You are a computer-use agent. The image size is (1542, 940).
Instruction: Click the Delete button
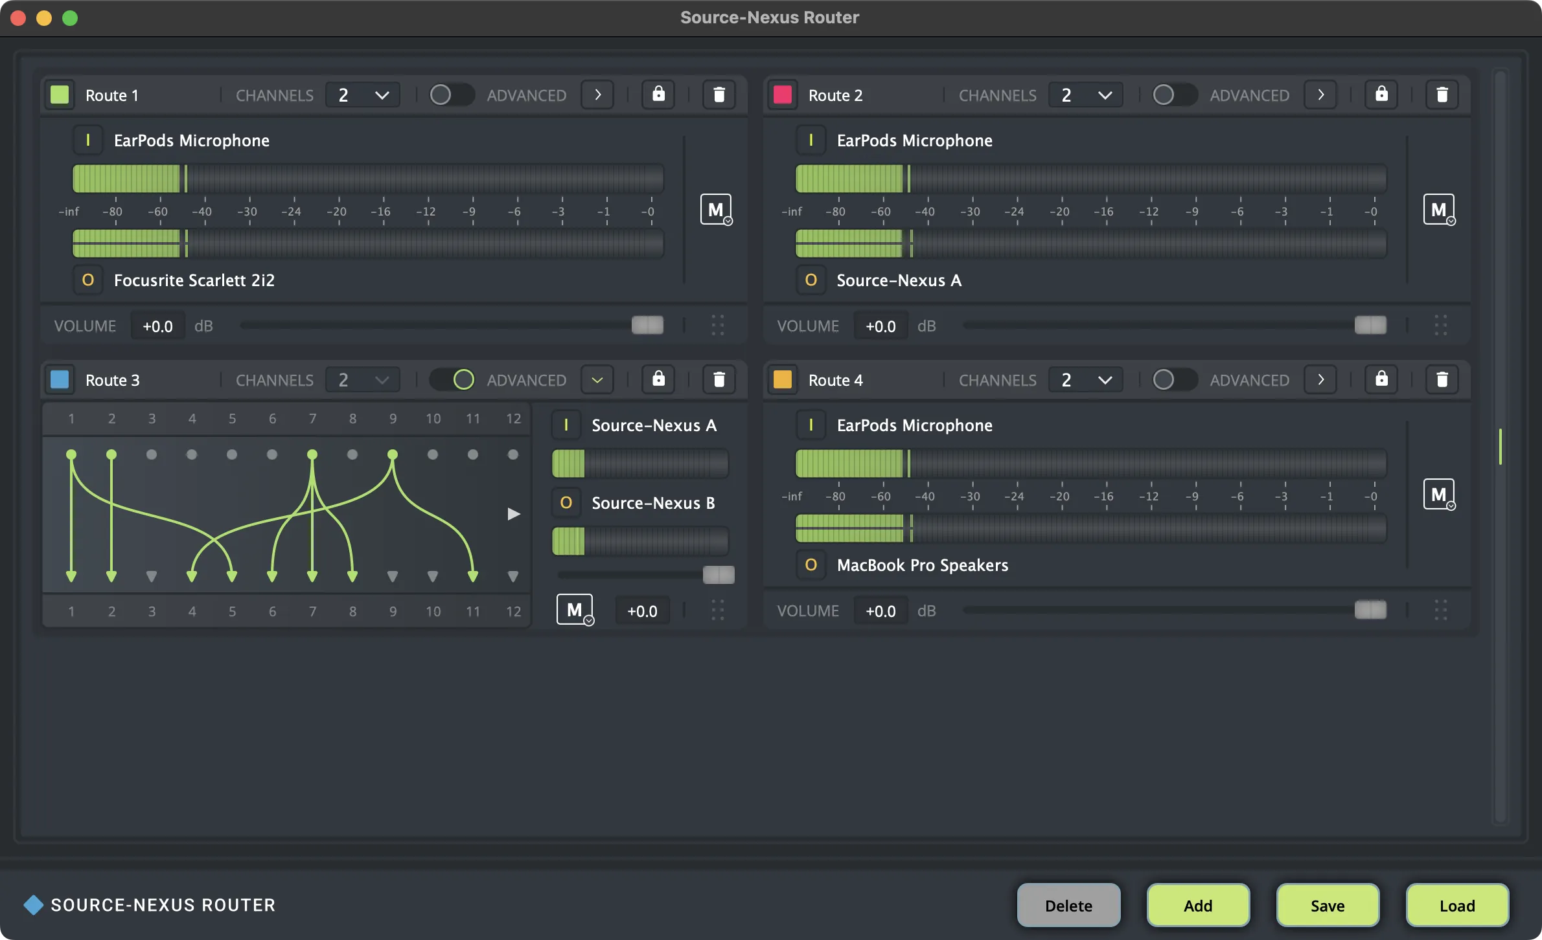tap(1068, 905)
